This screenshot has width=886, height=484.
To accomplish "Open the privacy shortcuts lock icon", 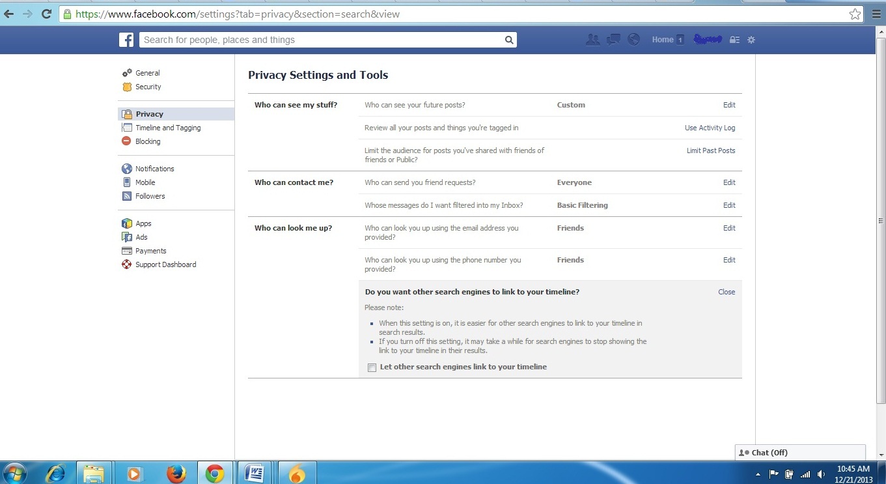I will click(734, 39).
